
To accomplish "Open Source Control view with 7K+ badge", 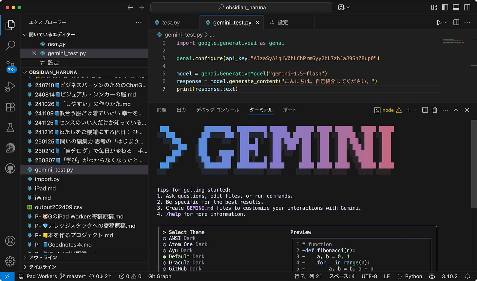I will point(10,66).
